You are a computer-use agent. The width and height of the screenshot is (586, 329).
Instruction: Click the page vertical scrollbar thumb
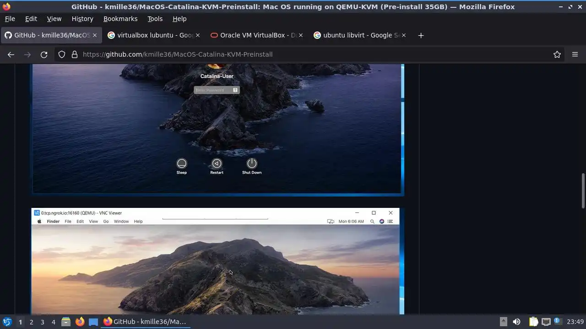(583, 191)
